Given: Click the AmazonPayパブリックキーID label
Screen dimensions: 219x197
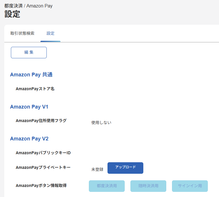Looking at the screenshot, I should (43, 153).
